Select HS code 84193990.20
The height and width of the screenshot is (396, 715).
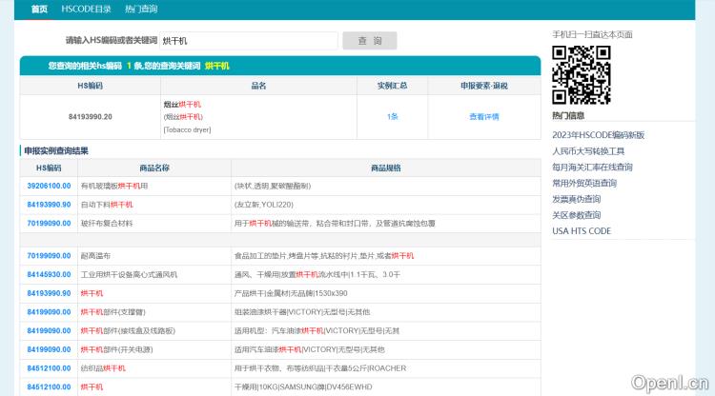pos(91,116)
